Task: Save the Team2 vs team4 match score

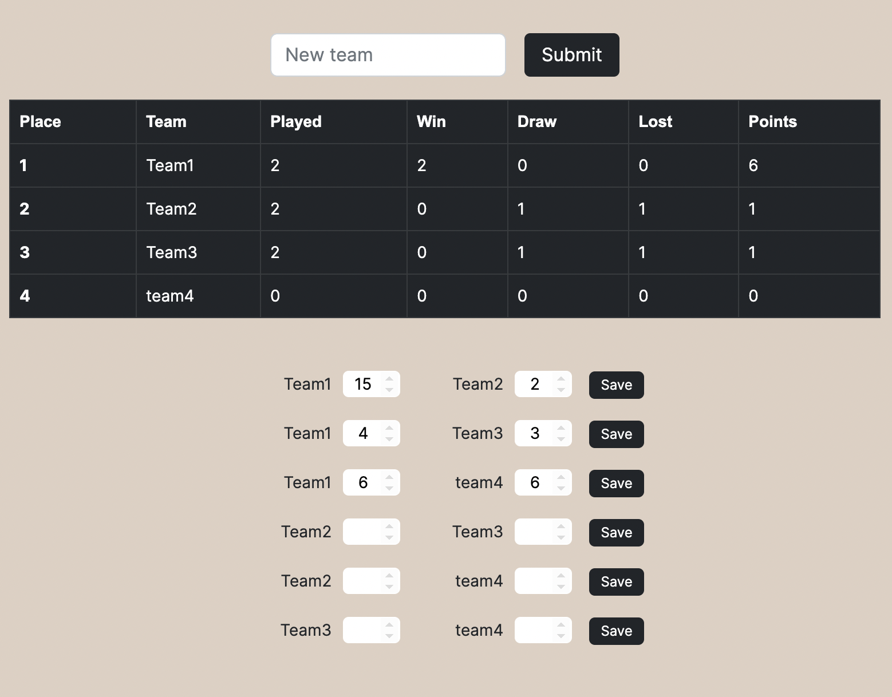Action: point(615,581)
